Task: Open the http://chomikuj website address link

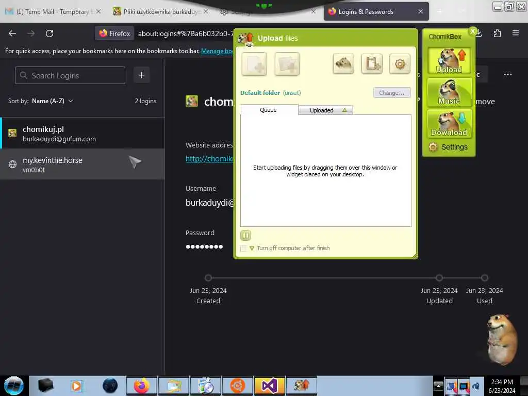Action: tap(209, 159)
